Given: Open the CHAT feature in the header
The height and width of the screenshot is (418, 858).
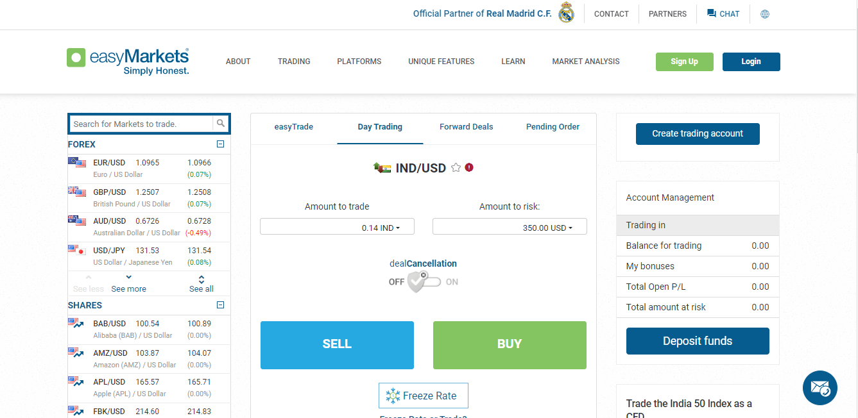Looking at the screenshot, I should pyautogui.click(x=723, y=13).
